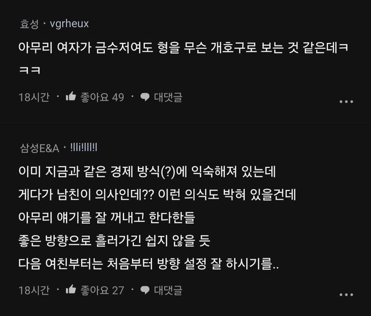The width and height of the screenshot is (371, 316).
Task: Open three-dot menu on 삼성E&A comment
Action: (346, 295)
